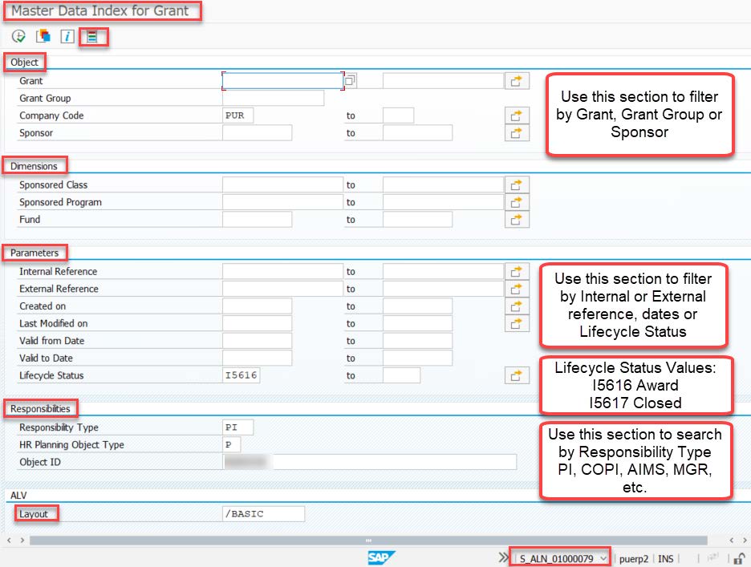
Task: Open multiple selection for Created on
Action: pyautogui.click(x=517, y=306)
